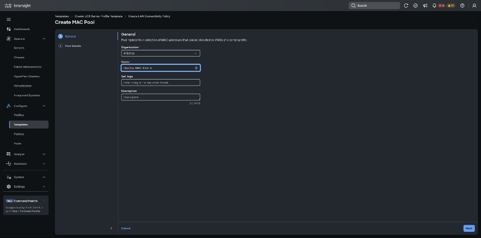The height and width of the screenshot is (238, 481).
Task: Click the Automate section icon
Action: tap(8, 164)
